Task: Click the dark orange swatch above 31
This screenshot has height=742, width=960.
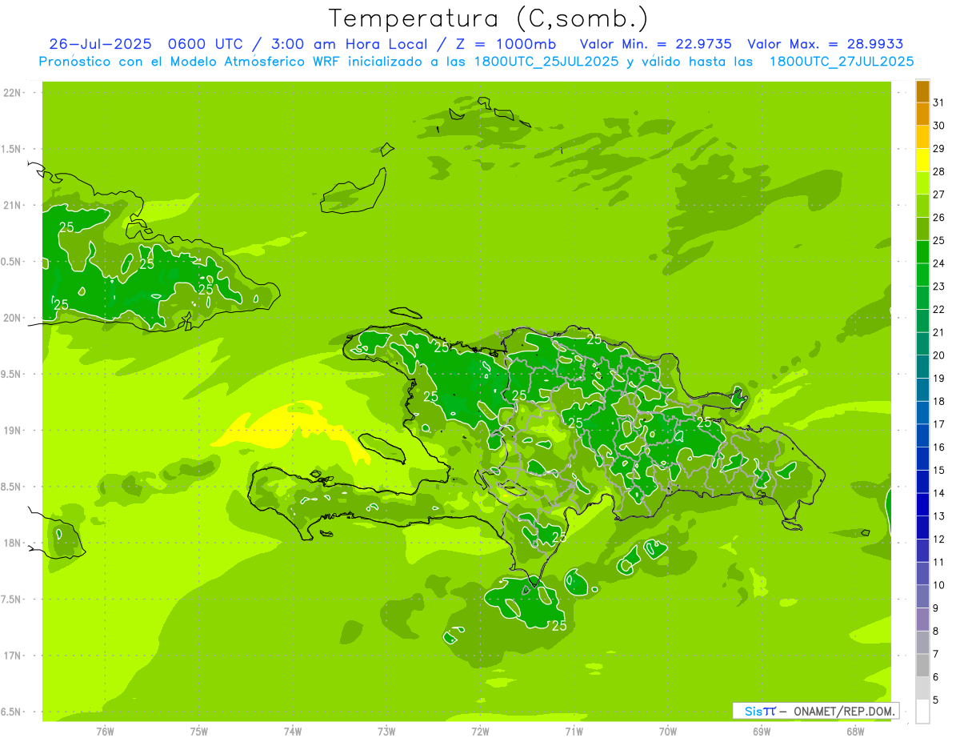Action: (x=922, y=91)
